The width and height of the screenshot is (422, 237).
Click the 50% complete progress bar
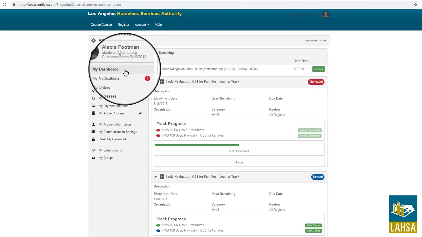pos(239,145)
